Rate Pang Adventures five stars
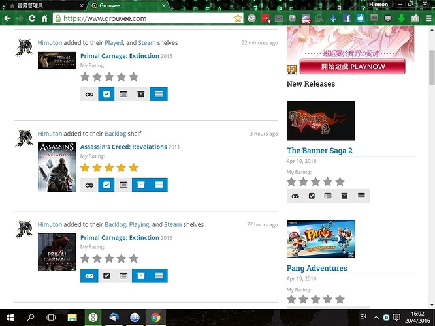 tap(340, 299)
